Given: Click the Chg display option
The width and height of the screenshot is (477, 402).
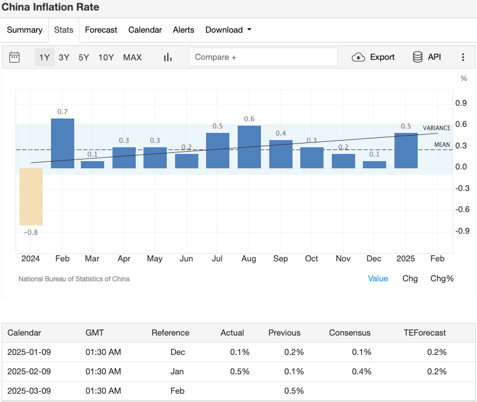Looking at the screenshot, I should click(410, 279).
